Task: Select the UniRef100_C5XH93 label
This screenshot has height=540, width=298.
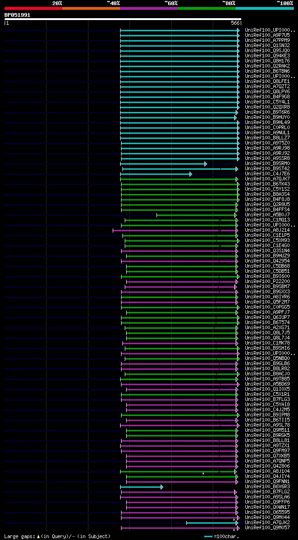Action: pos(267,240)
